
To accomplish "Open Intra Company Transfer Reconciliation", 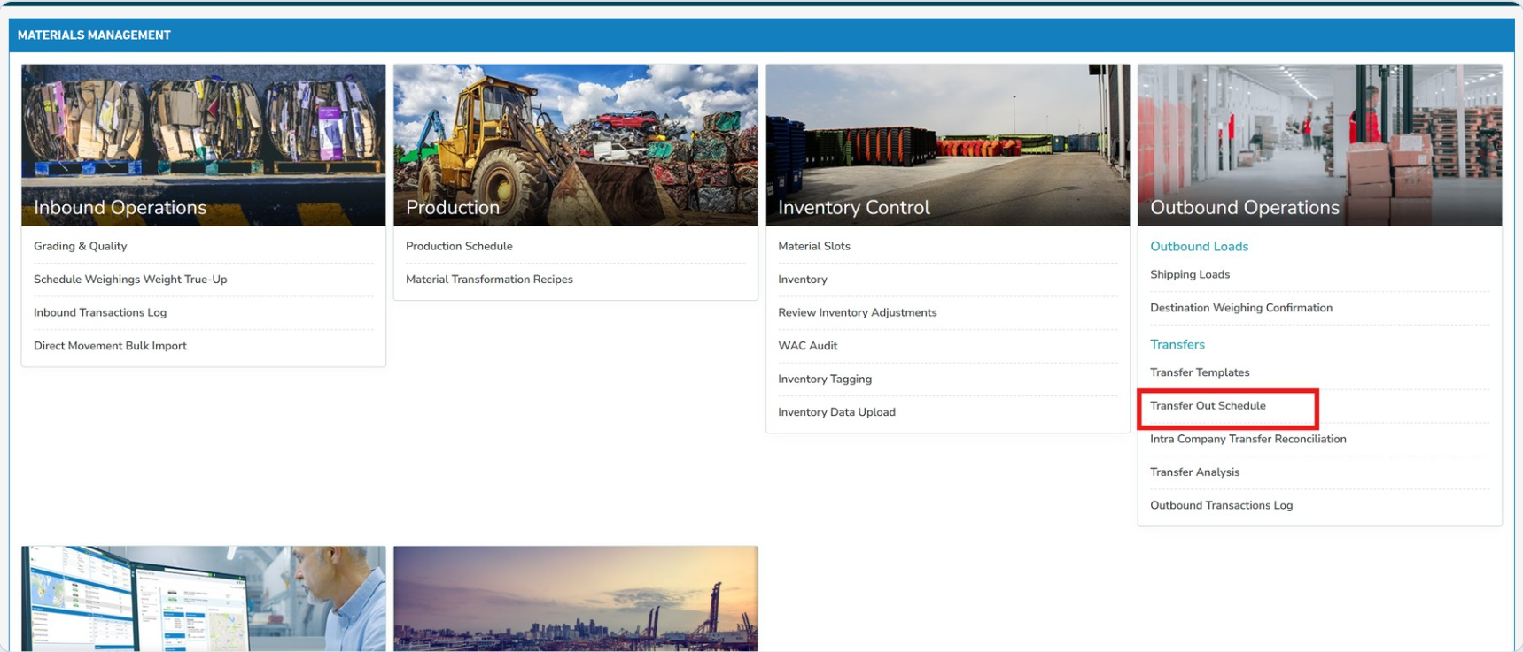I will coord(1248,439).
